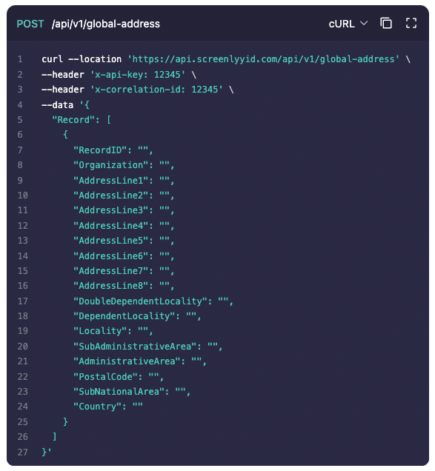Click the "RecordID" field line

(113, 150)
